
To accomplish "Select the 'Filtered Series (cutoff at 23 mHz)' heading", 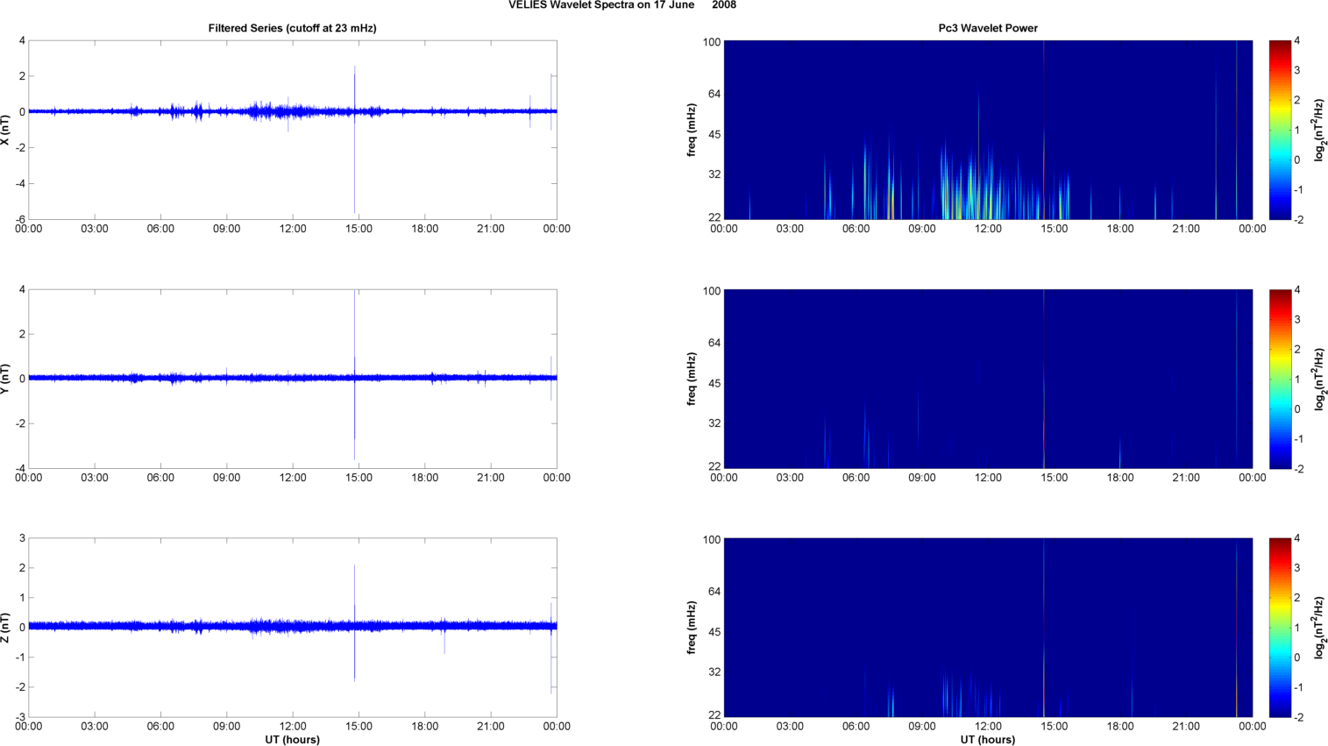I will point(292,28).
